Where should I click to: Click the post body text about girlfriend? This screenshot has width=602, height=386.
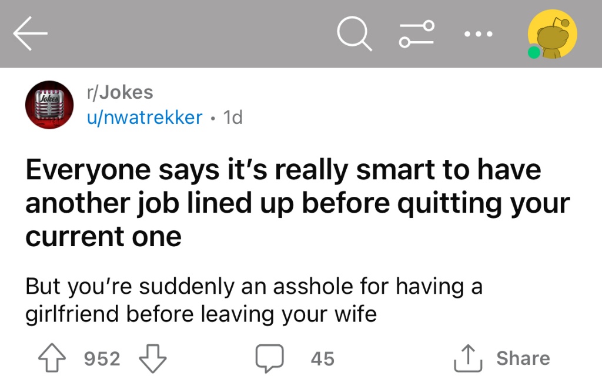pyautogui.click(x=254, y=300)
